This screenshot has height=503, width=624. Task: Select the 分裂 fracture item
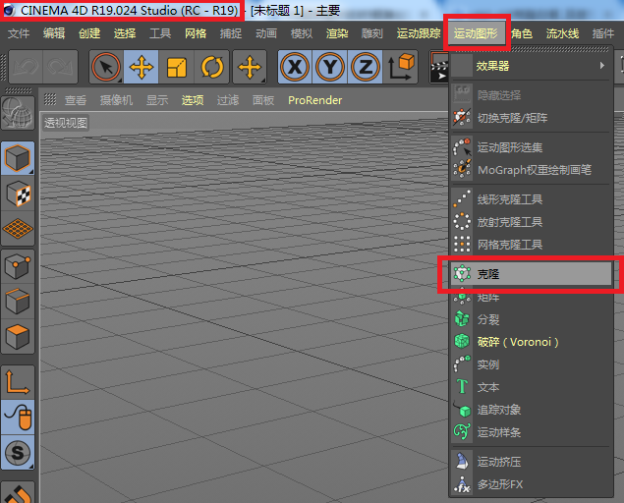pos(531,319)
